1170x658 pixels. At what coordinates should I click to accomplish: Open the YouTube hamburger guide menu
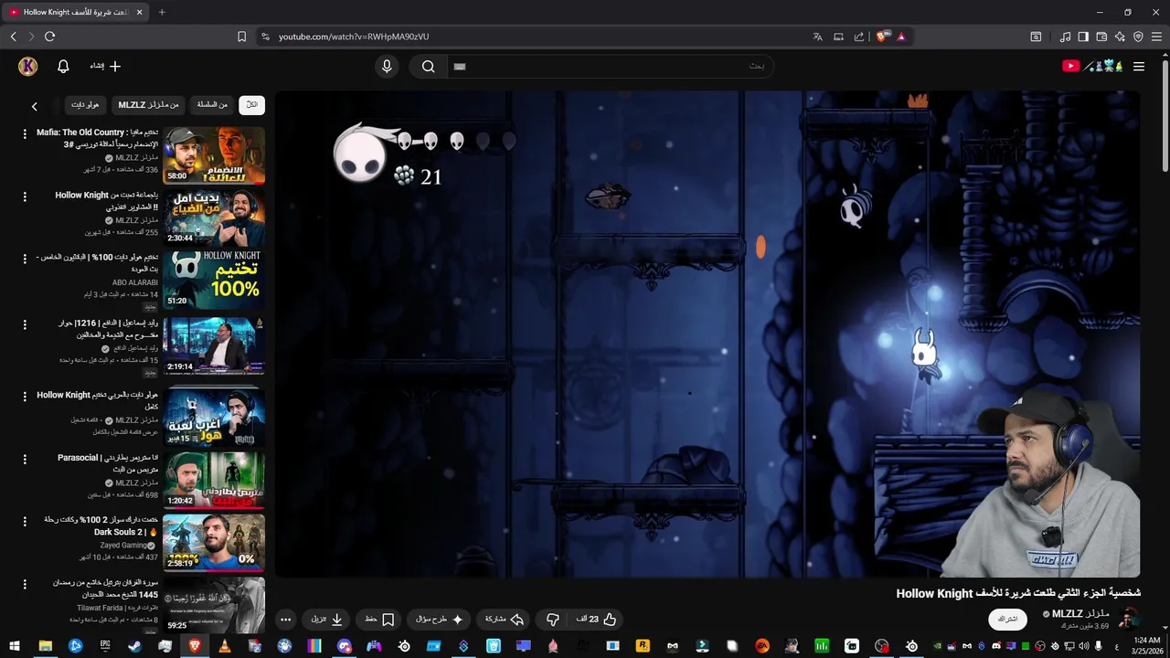pos(1139,66)
